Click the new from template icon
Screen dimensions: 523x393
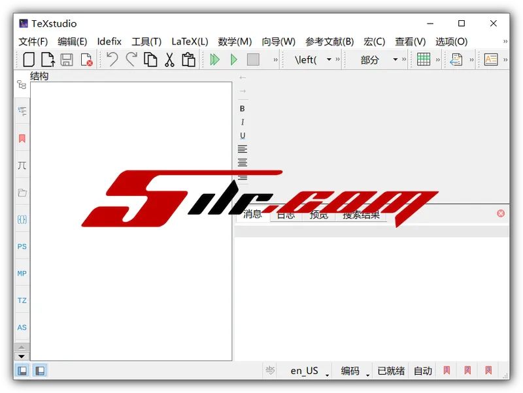(48, 59)
